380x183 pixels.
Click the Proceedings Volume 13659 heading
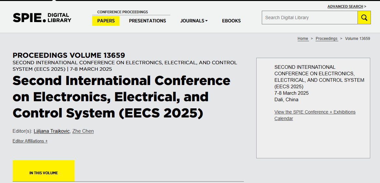click(x=69, y=55)
